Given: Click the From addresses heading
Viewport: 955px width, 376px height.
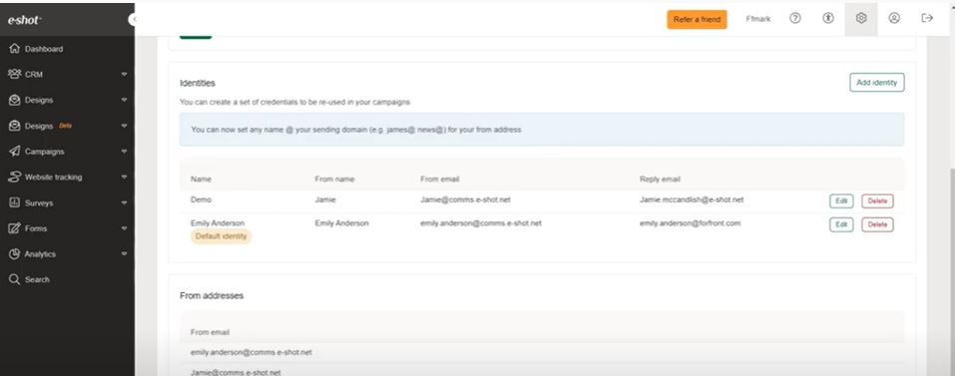Looking at the screenshot, I should click(212, 295).
